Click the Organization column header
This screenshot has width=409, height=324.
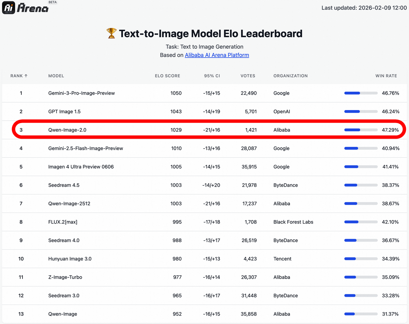(x=290, y=76)
